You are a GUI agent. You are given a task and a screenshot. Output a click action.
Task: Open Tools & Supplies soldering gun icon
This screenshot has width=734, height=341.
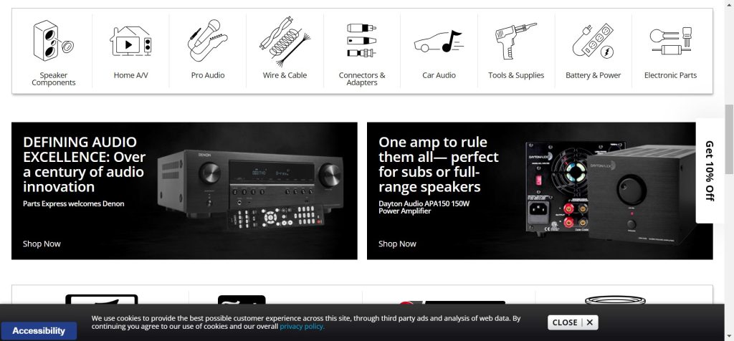[x=516, y=41]
